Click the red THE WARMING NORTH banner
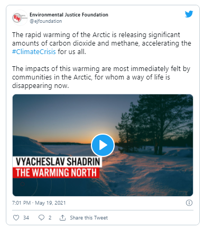The image size is (204, 229). [x=56, y=173]
